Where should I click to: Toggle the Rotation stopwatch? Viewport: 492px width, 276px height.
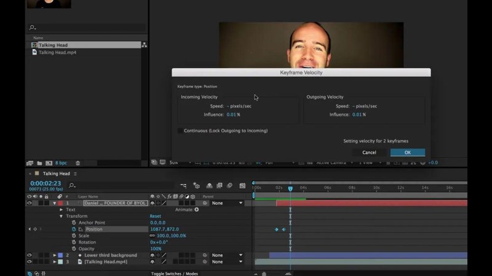coord(74,242)
